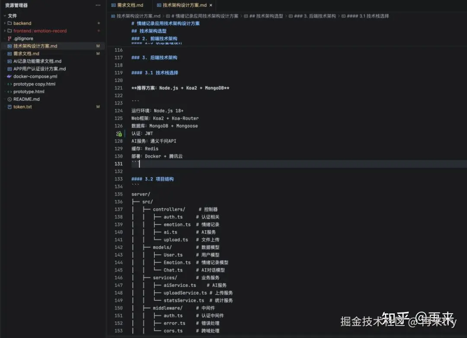Click breadcrumb ### 3. 后端技术架构

click(x=315, y=16)
